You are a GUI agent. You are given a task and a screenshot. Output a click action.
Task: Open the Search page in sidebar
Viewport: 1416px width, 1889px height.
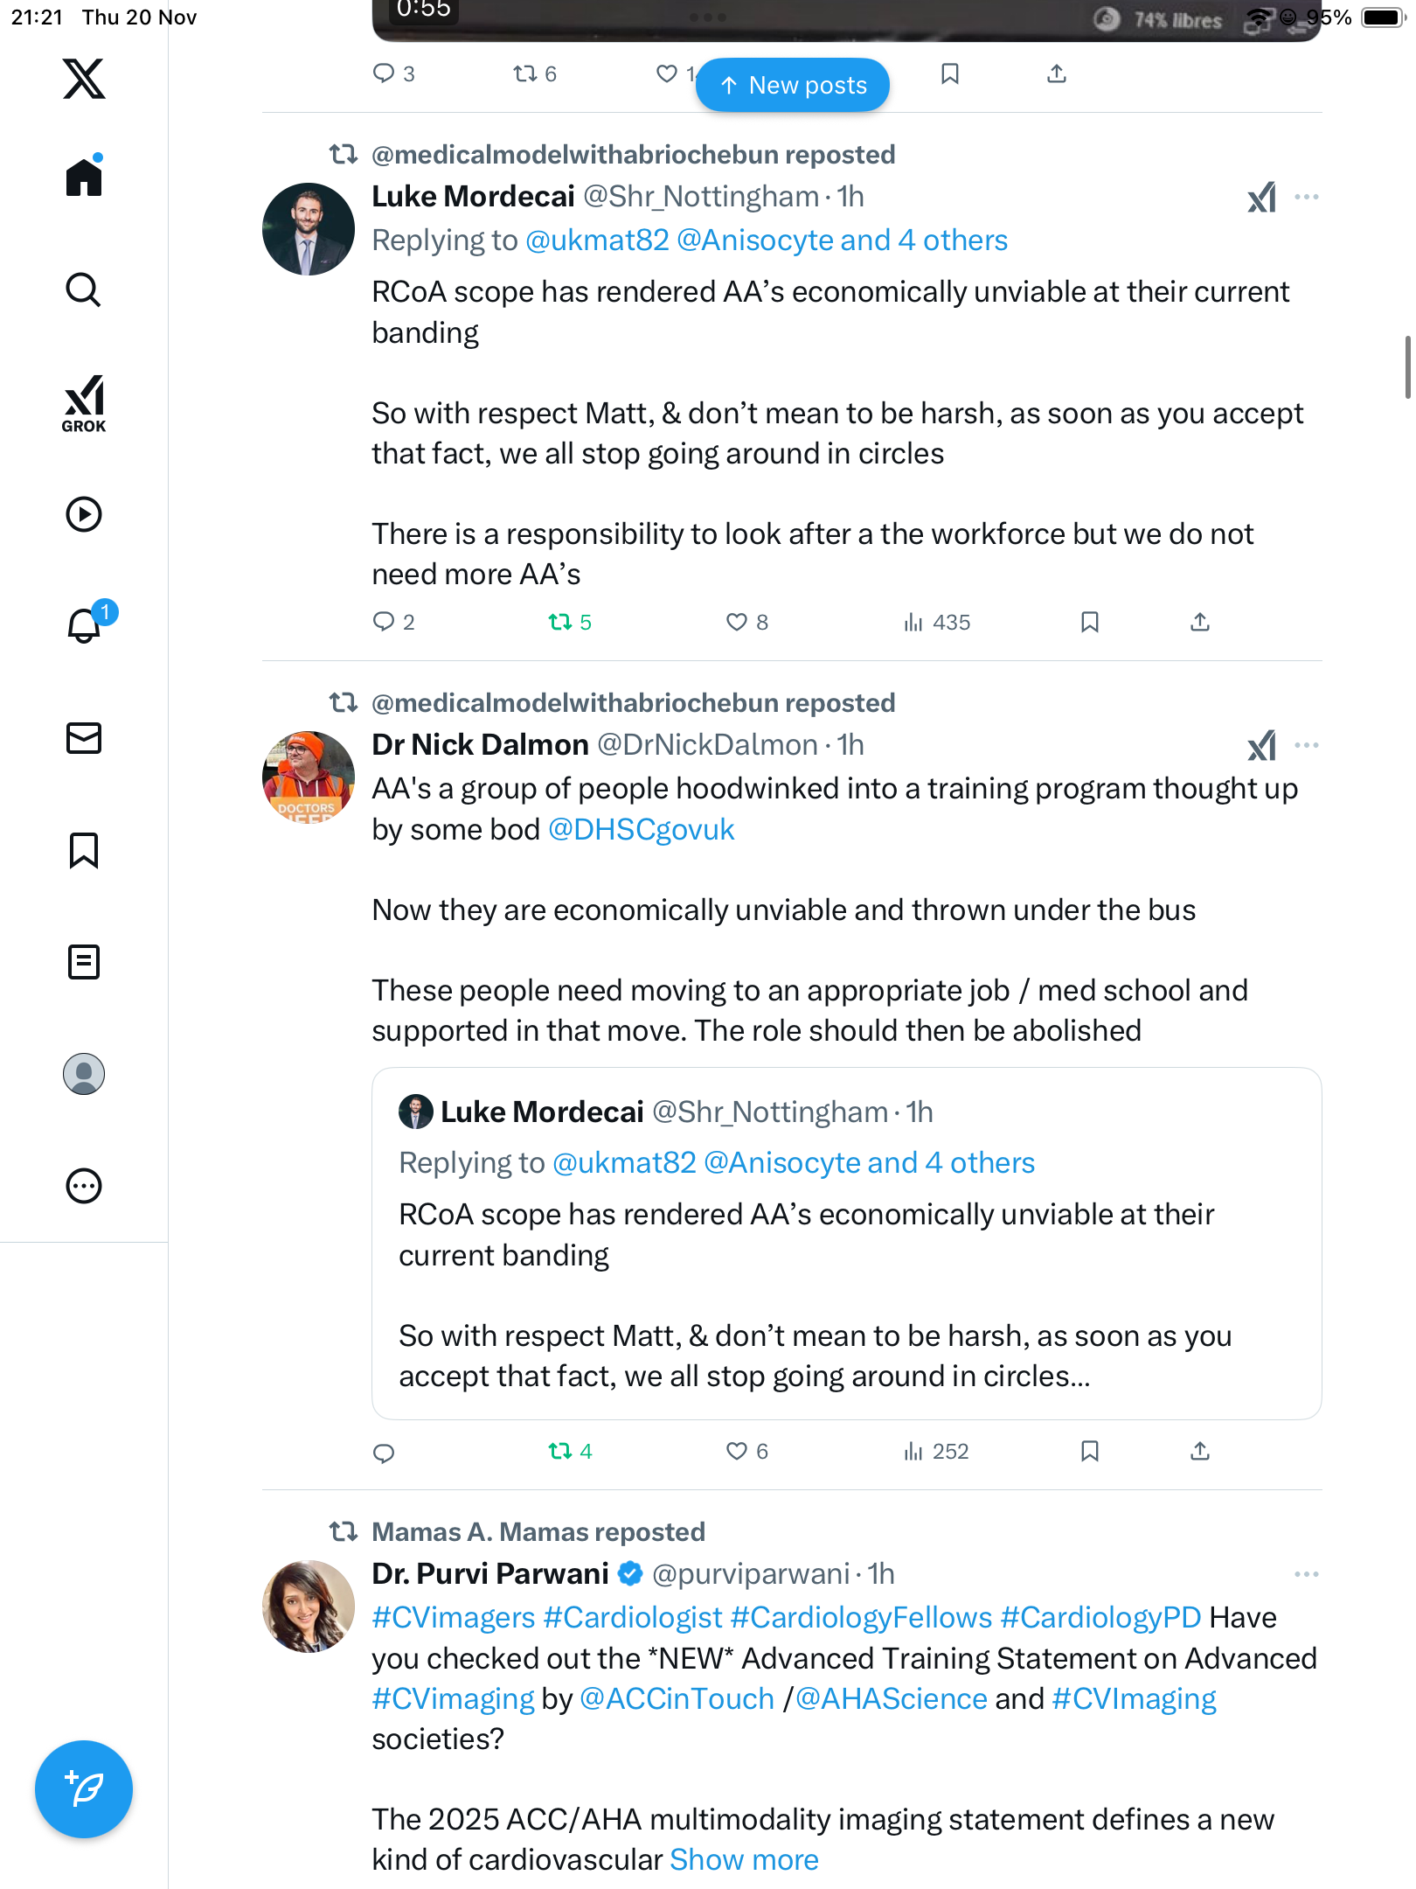[84, 289]
